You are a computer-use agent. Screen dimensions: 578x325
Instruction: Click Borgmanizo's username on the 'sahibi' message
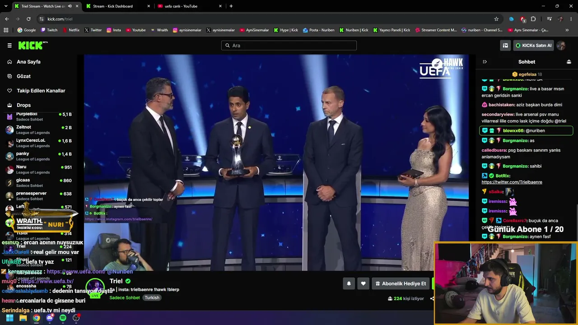(515, 166)
